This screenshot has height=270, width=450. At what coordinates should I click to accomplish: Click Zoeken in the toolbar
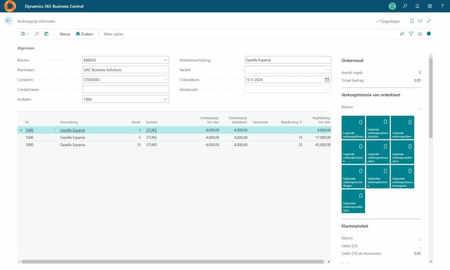coord(84,34)
